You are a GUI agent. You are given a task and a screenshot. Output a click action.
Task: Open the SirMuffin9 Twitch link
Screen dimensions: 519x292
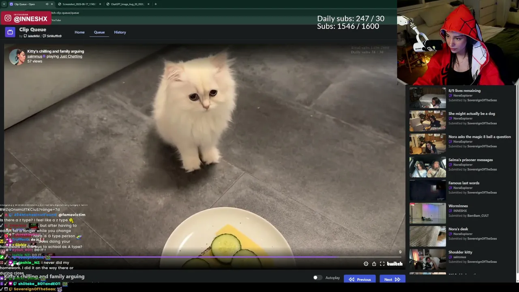coord(52,36)
